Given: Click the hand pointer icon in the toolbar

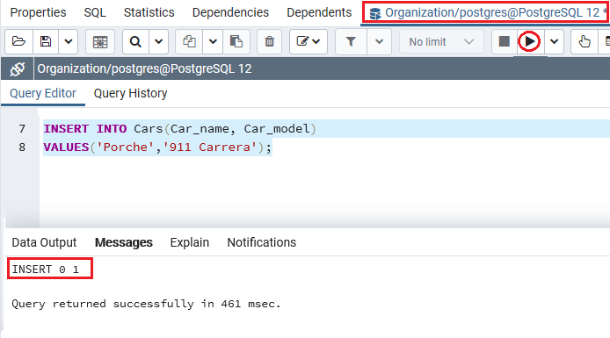Looking at the screenshot, I should (584, 41).
